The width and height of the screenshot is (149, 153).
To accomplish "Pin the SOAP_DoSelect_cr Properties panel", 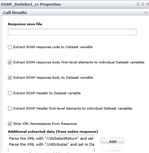I will coord(138,4).
